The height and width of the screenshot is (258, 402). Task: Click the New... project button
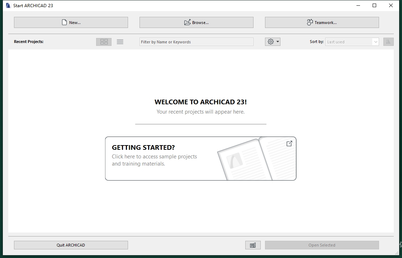click(x=71, y=23)
